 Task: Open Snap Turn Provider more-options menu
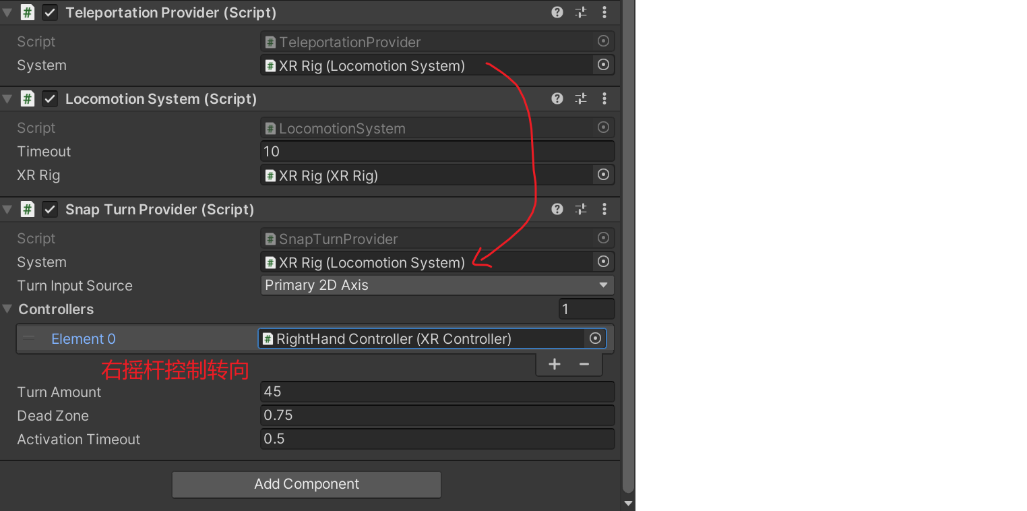tap(604, 209)
